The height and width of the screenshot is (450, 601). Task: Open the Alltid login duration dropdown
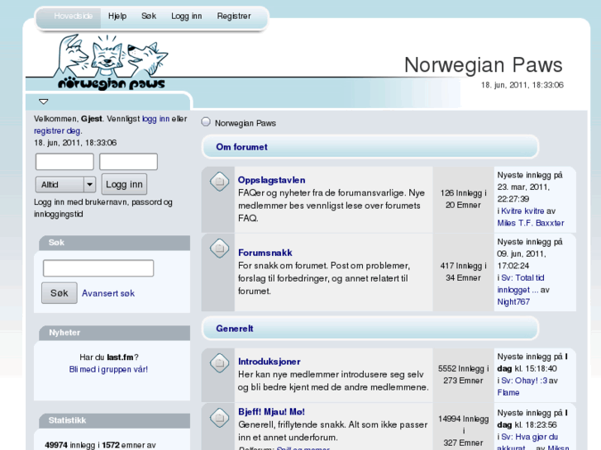[x=65, y=185]
